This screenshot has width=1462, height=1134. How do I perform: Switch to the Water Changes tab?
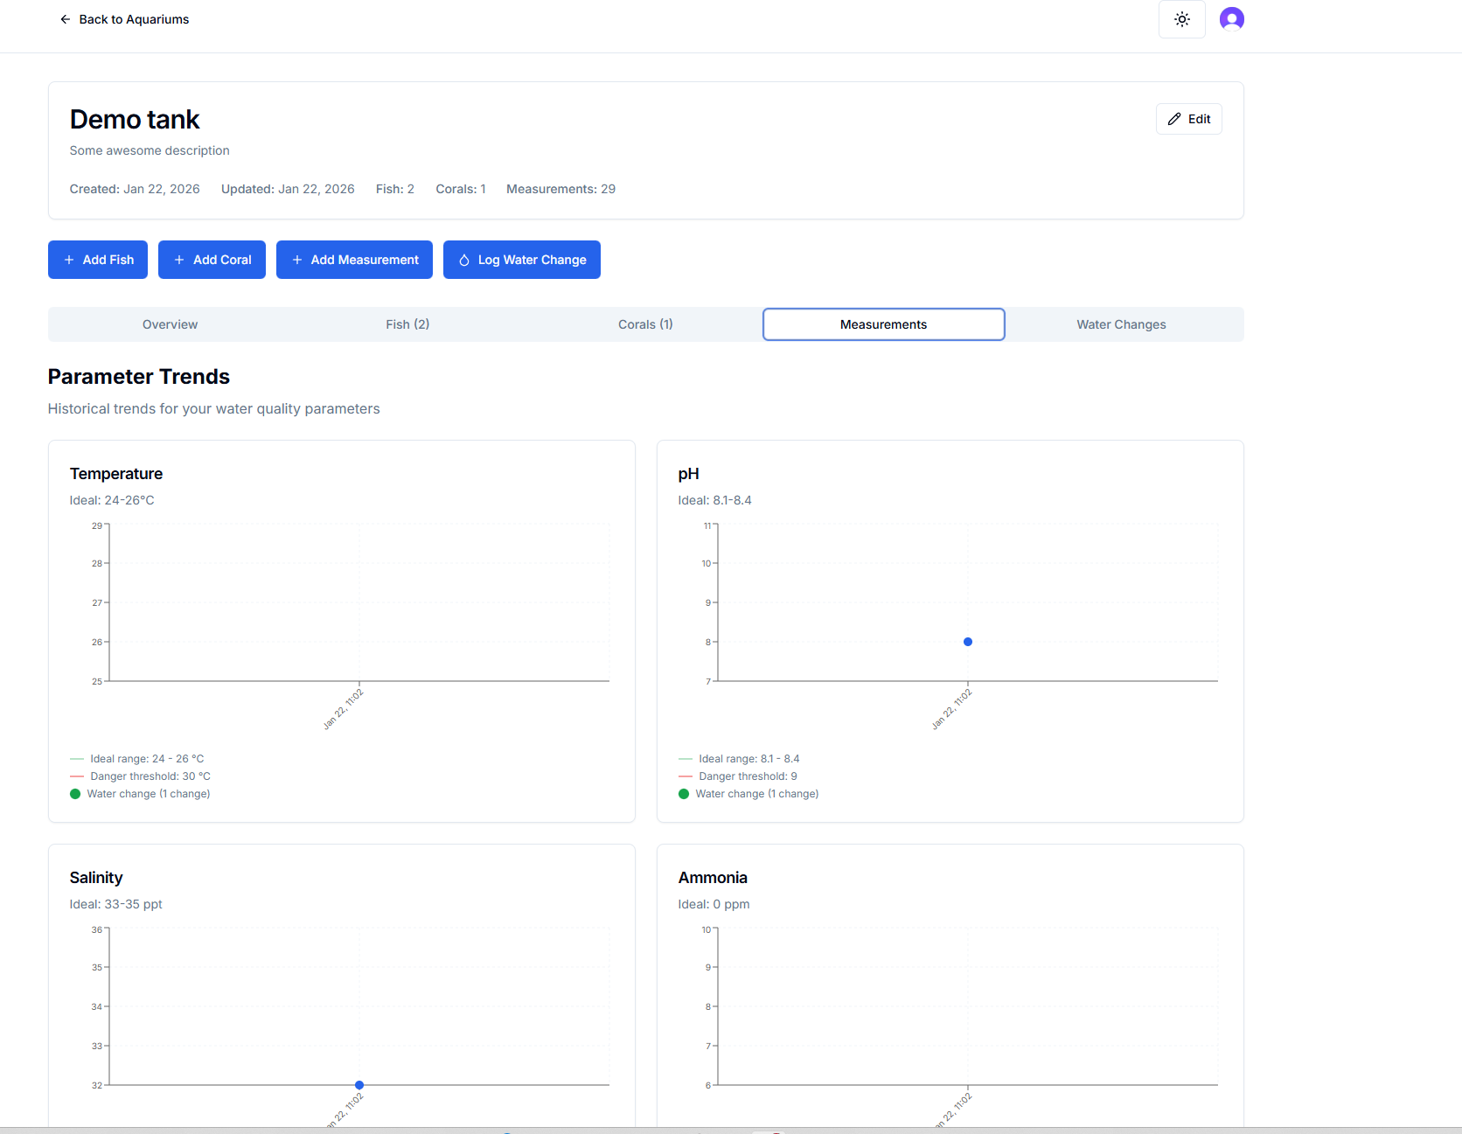[1121, 324]
